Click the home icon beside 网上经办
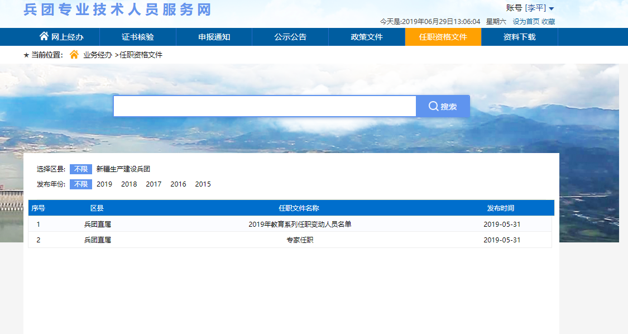The image size is (628, 334). 44,37
